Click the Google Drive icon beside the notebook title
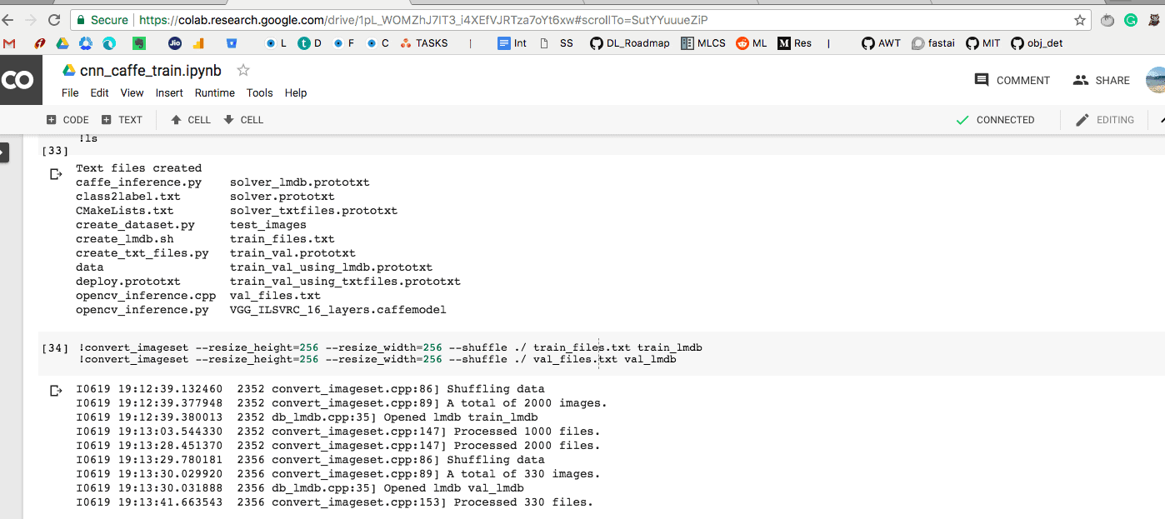The image size is (1165, 519). [x=69, y=70]
